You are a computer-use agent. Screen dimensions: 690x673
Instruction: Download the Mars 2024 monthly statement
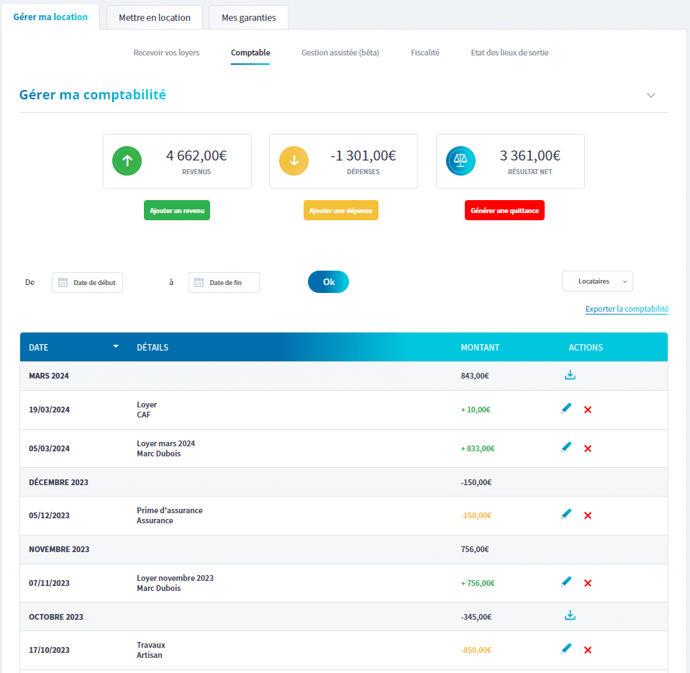coord(570,375)
